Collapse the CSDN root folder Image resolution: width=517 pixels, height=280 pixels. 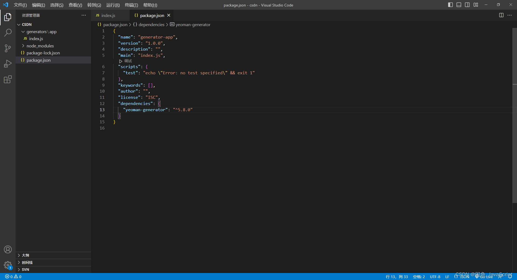[x=53, y=24]
